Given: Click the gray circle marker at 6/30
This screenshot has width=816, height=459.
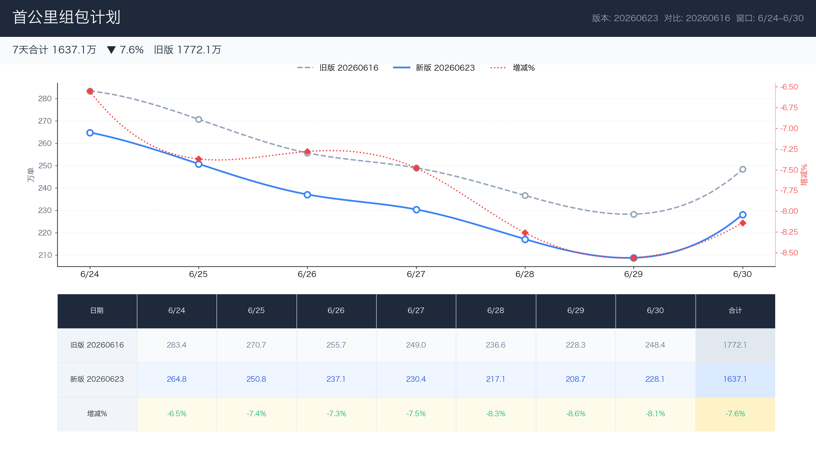Looking at the screenshot, I should pos(743,169).
